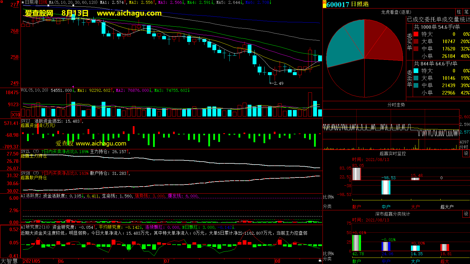
Task: Click the magenta arrow marker above volume chart
Action: [73, 87]
